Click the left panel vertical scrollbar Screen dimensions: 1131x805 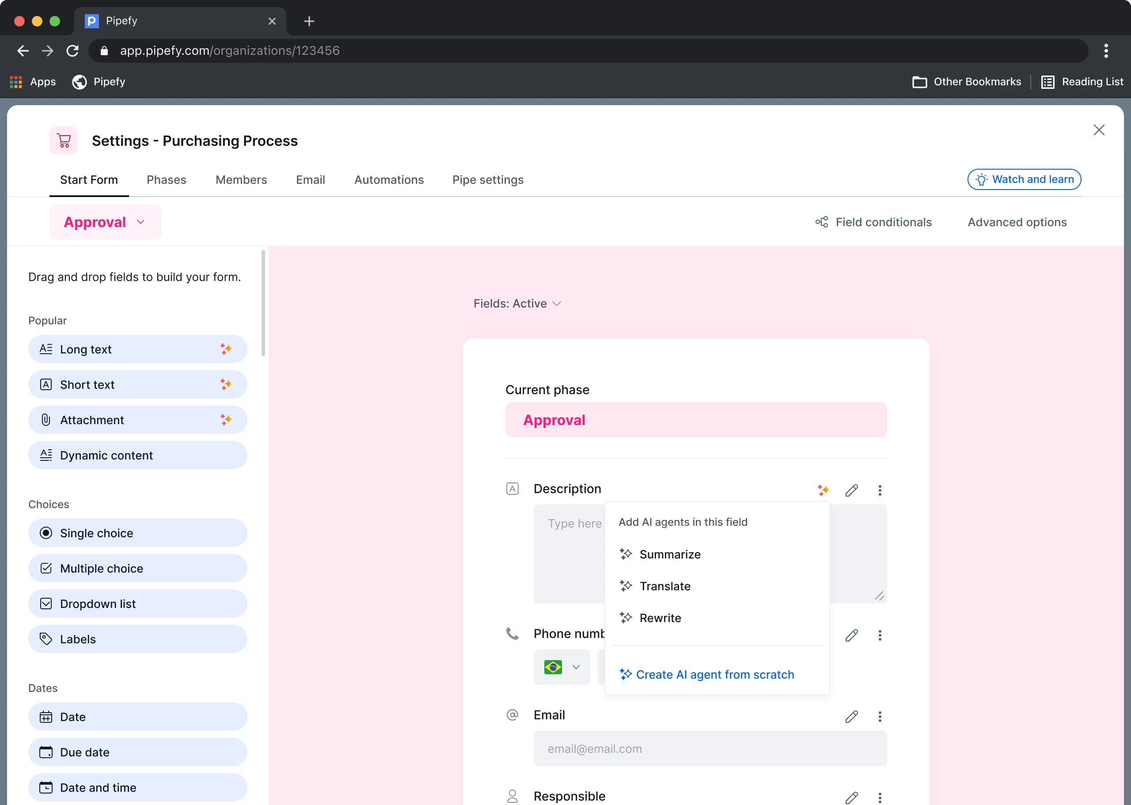coord(263,304)
